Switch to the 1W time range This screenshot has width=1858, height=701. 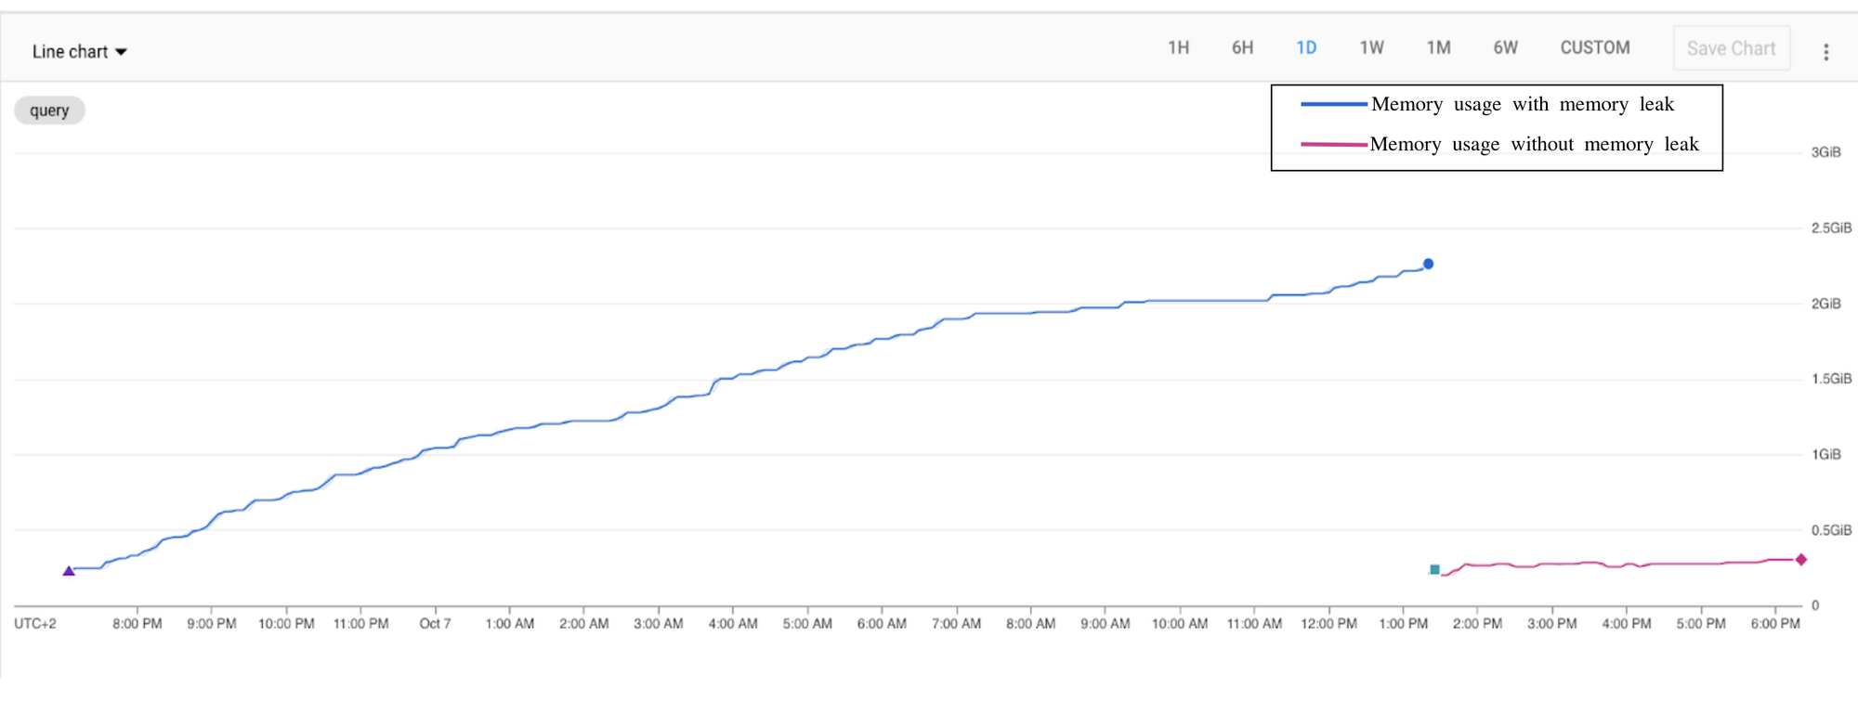(1371, 48)
